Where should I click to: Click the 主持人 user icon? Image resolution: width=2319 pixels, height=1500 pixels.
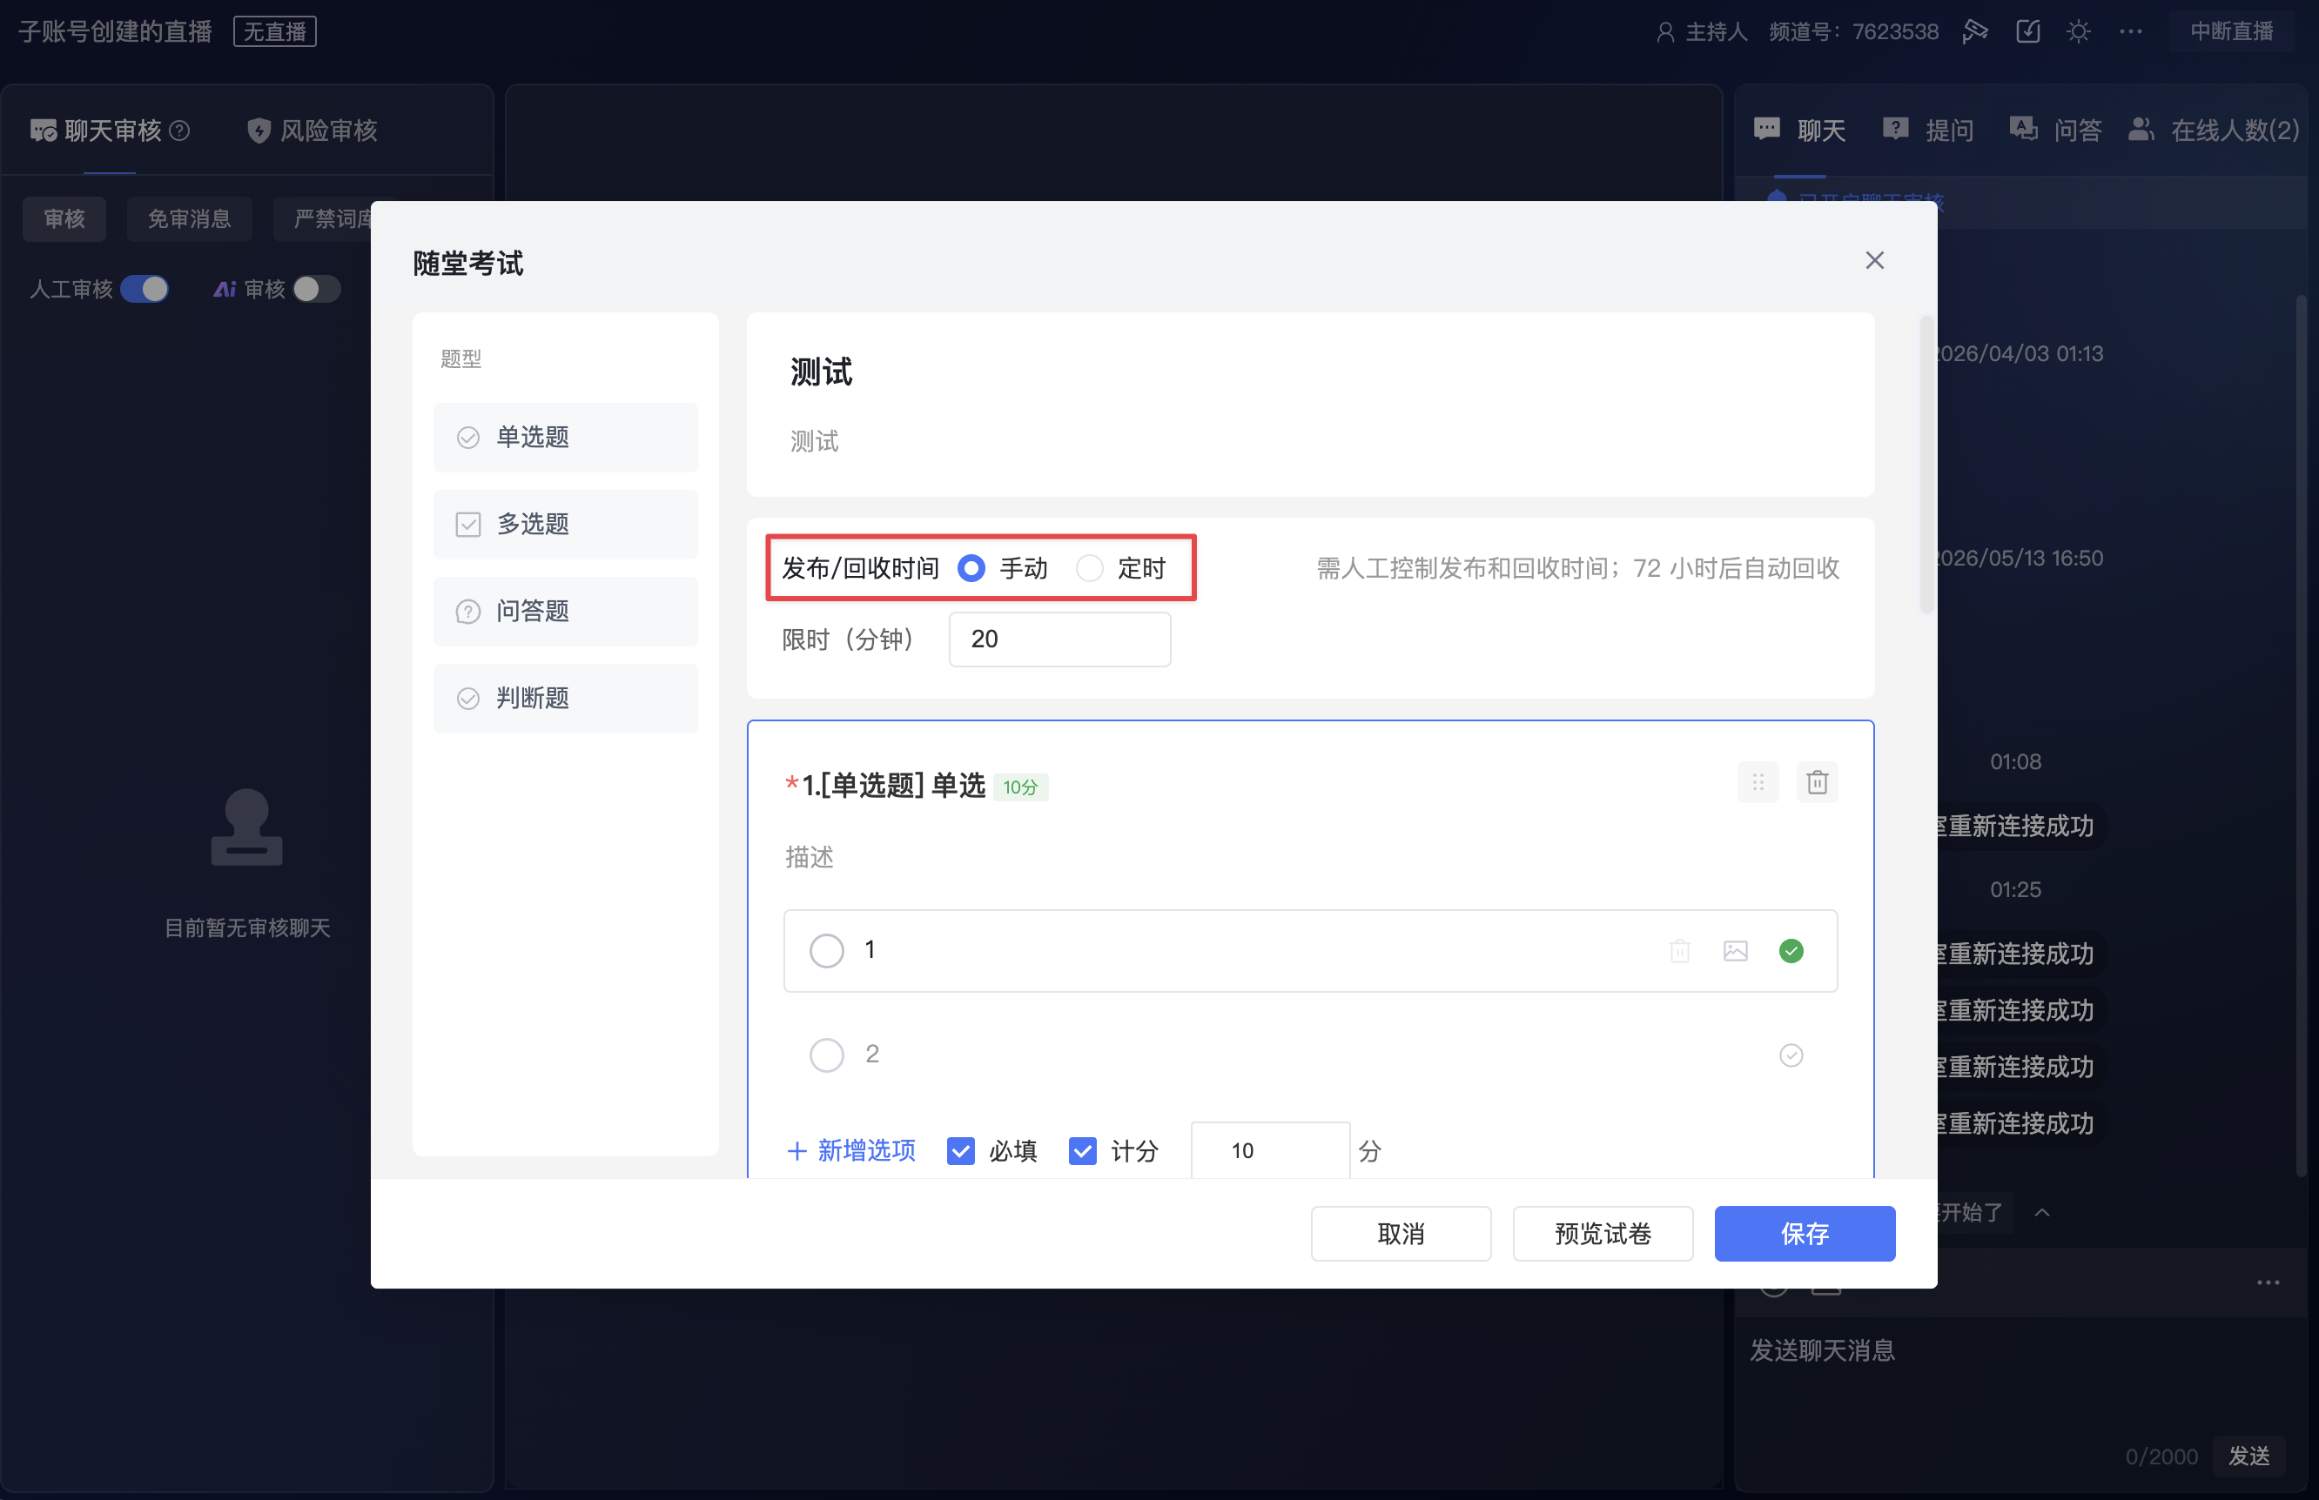click(1664, 32)
